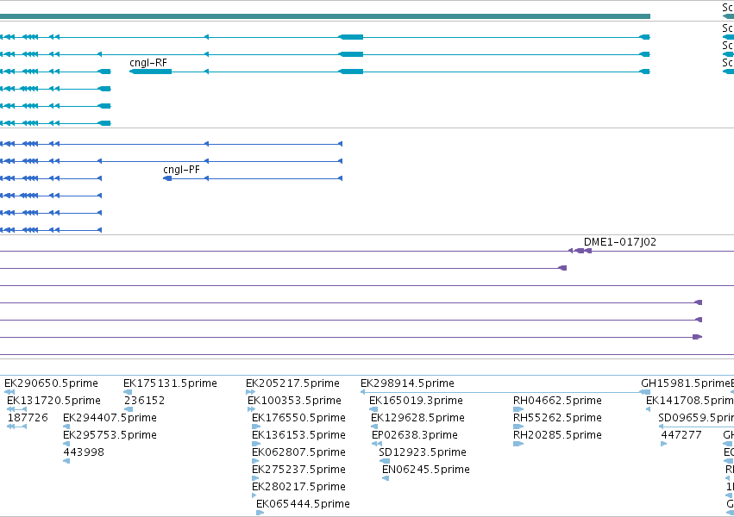
Task: Select the EK165019.3prime label
Action: 416,401
